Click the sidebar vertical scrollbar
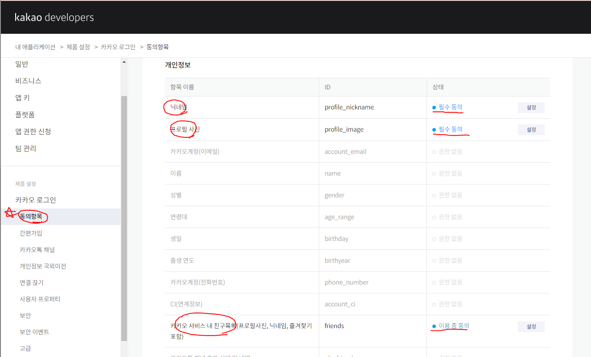Screen dimensions: 591x357 tap(124, 218)
